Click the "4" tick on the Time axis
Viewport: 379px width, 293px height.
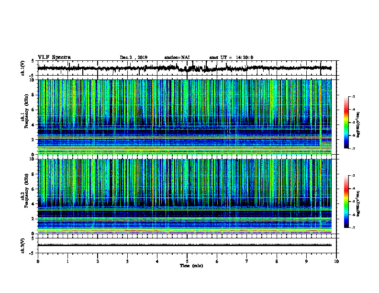(x=157, y=261)
